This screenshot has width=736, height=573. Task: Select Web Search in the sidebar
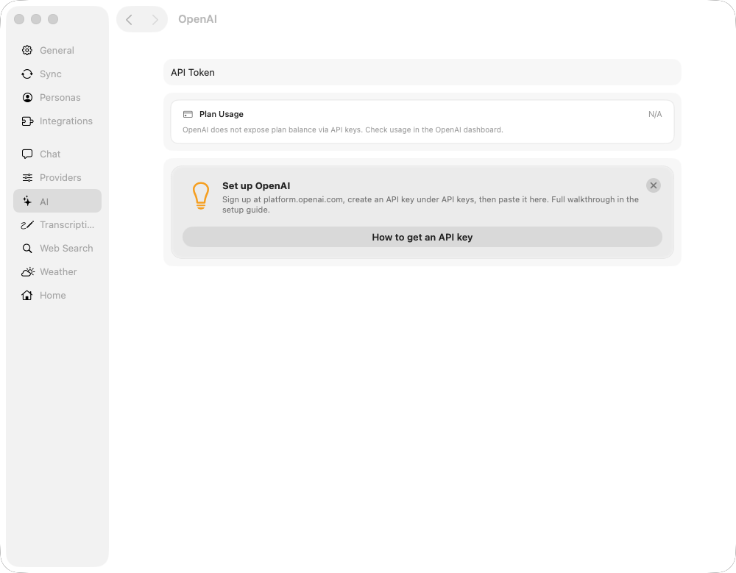pyautogui.click(x=57, y=249)
